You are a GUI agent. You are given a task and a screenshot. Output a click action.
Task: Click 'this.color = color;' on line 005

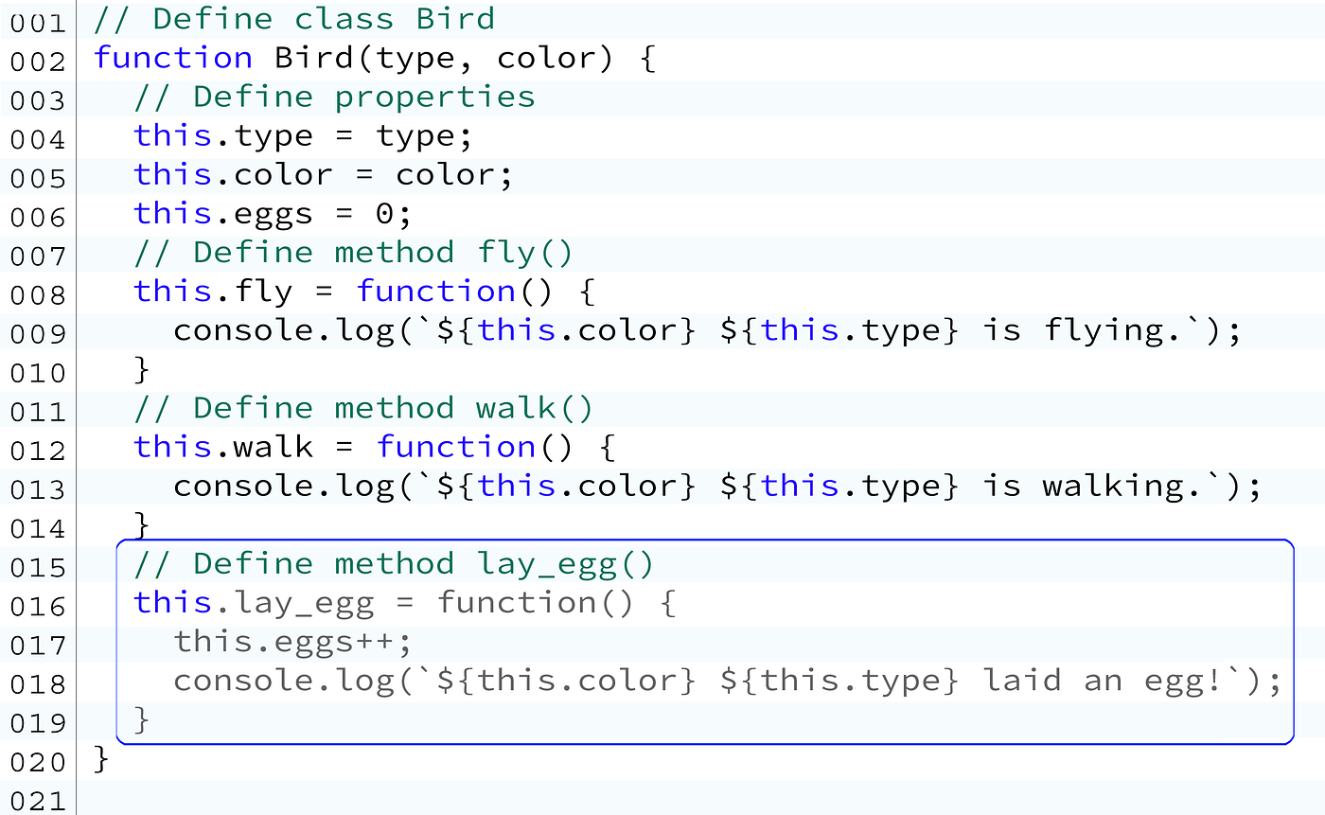tap(323, 175)
